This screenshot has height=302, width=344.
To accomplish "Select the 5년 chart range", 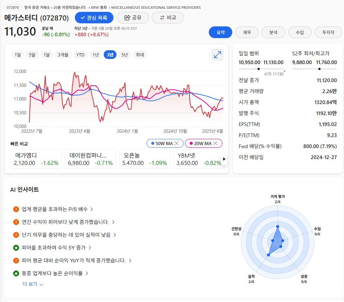I will pyautogui.click(x=125, y=55).
